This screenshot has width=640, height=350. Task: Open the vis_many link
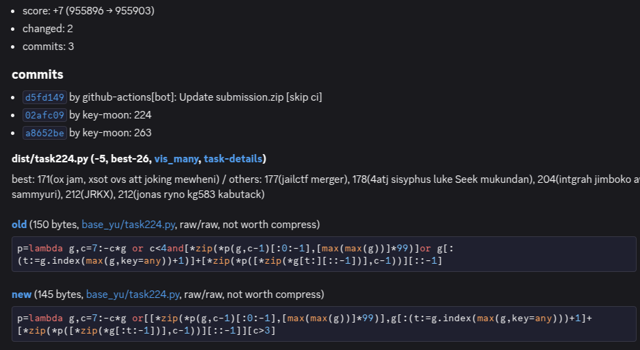tap(176, 159)
